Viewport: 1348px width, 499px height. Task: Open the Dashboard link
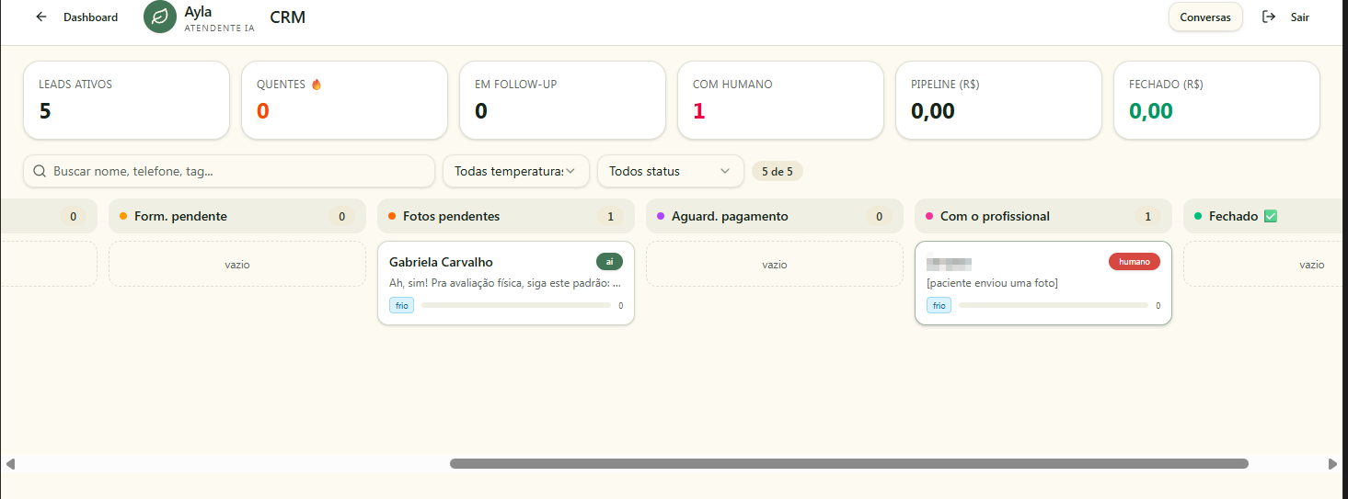(90, 17)
